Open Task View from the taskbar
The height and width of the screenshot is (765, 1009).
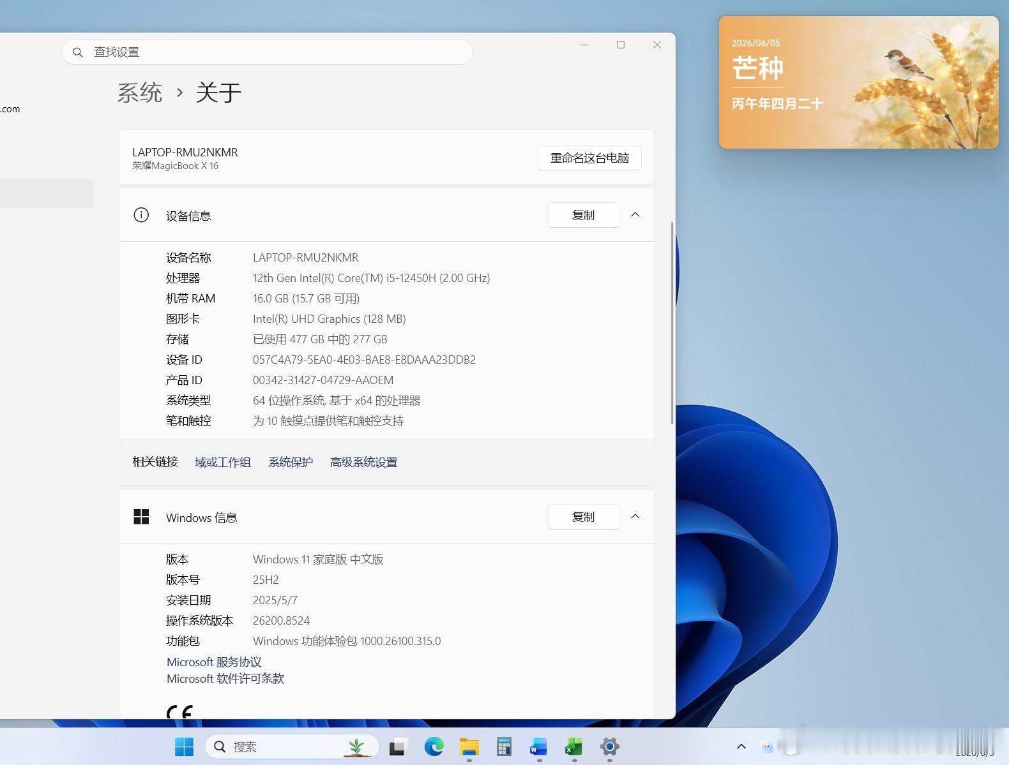pos(399,746)
